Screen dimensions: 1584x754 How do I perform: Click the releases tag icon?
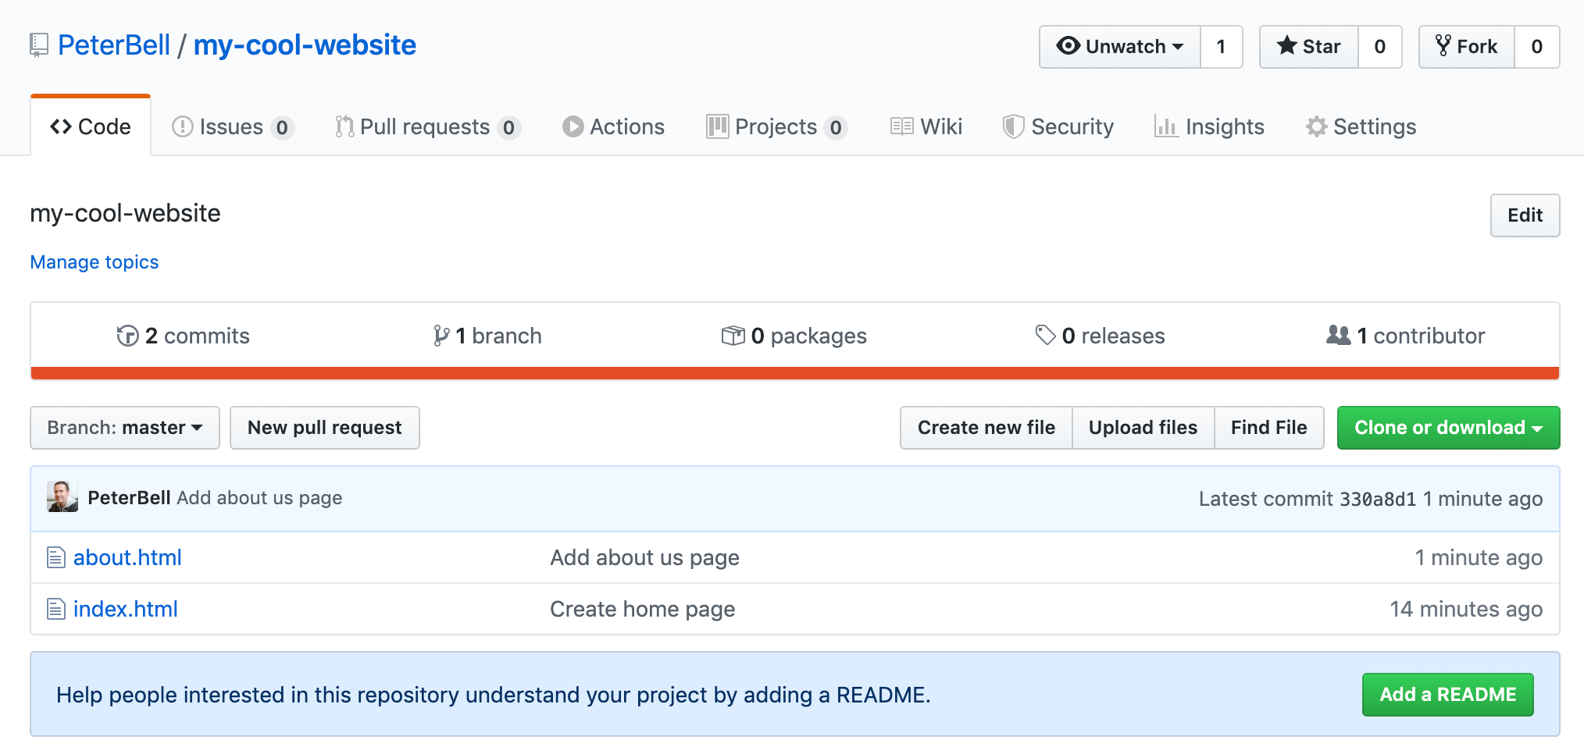click(x=1045, y=336)
